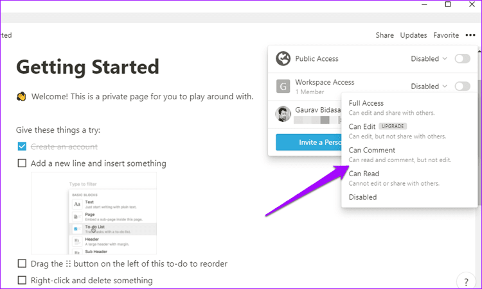Click the waving hand emoji
This screenshot has width=482, height=289.
click(21, 97)
